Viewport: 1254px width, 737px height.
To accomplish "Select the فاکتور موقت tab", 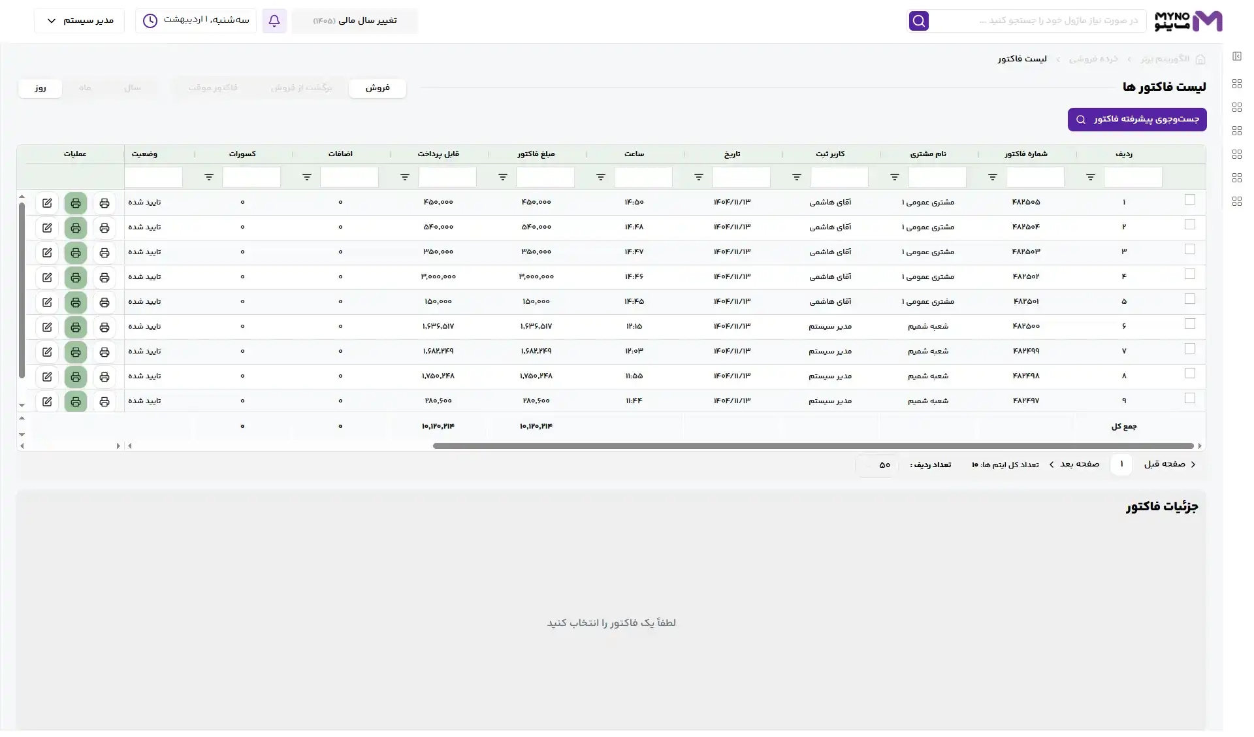I will point(213,88).
